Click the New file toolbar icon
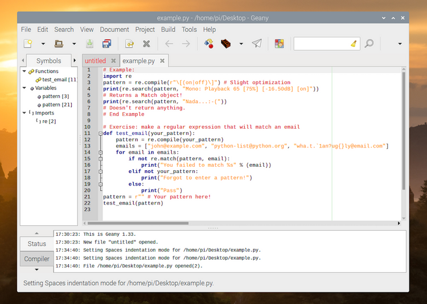Image resolution: width=427 pixels, height=304 pixels. [x=28, y=43]
